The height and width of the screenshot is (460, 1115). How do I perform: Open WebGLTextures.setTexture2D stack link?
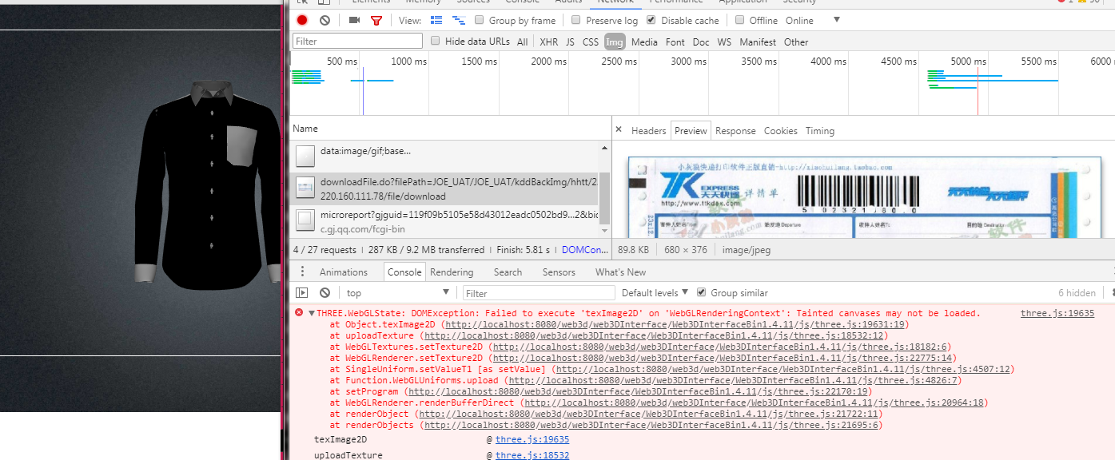pyautogui.click(x=719, y=347)
